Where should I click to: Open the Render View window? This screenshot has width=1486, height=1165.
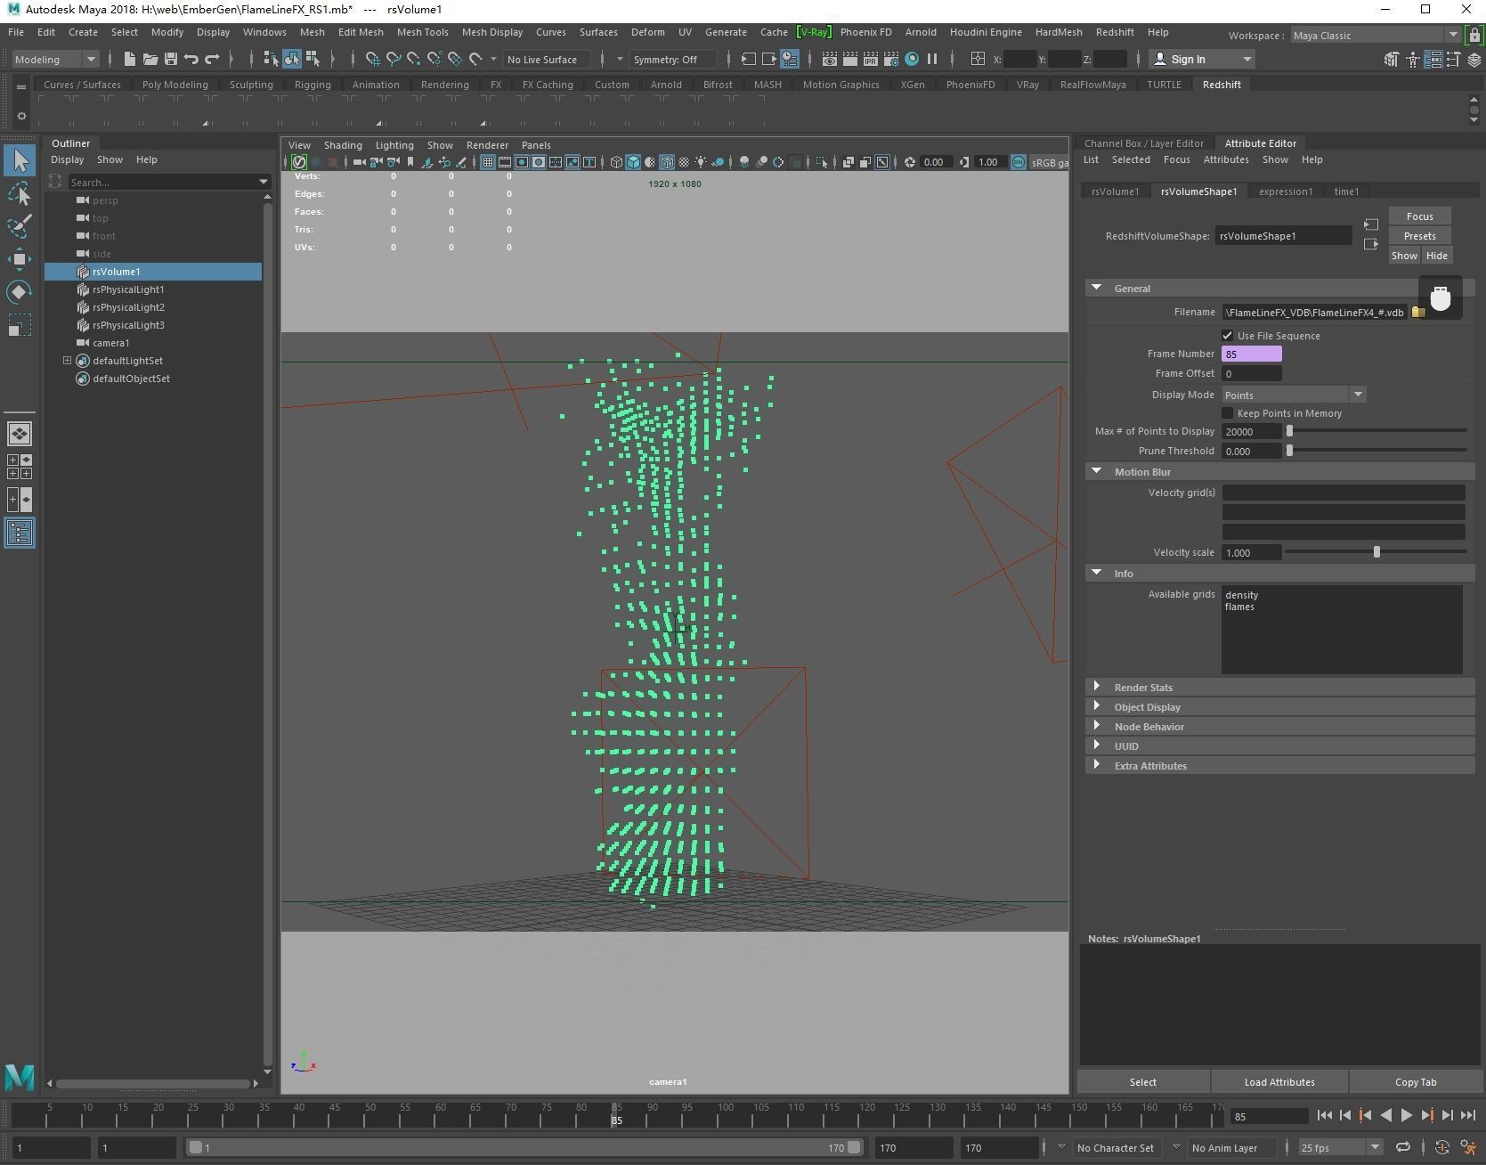[829, 60]
